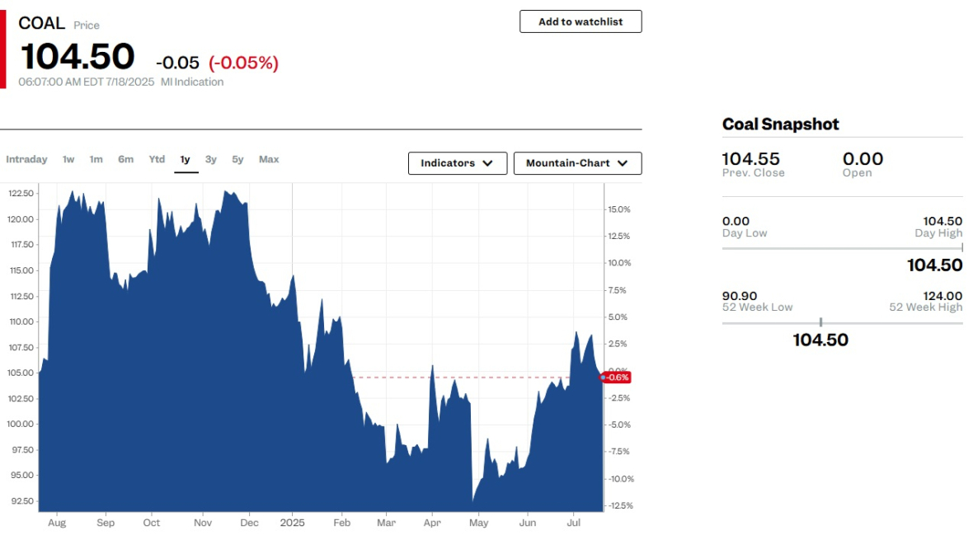
Task: Click the 52 Week range slider marker
Action: pyautogui.click(x=820, y=322)
